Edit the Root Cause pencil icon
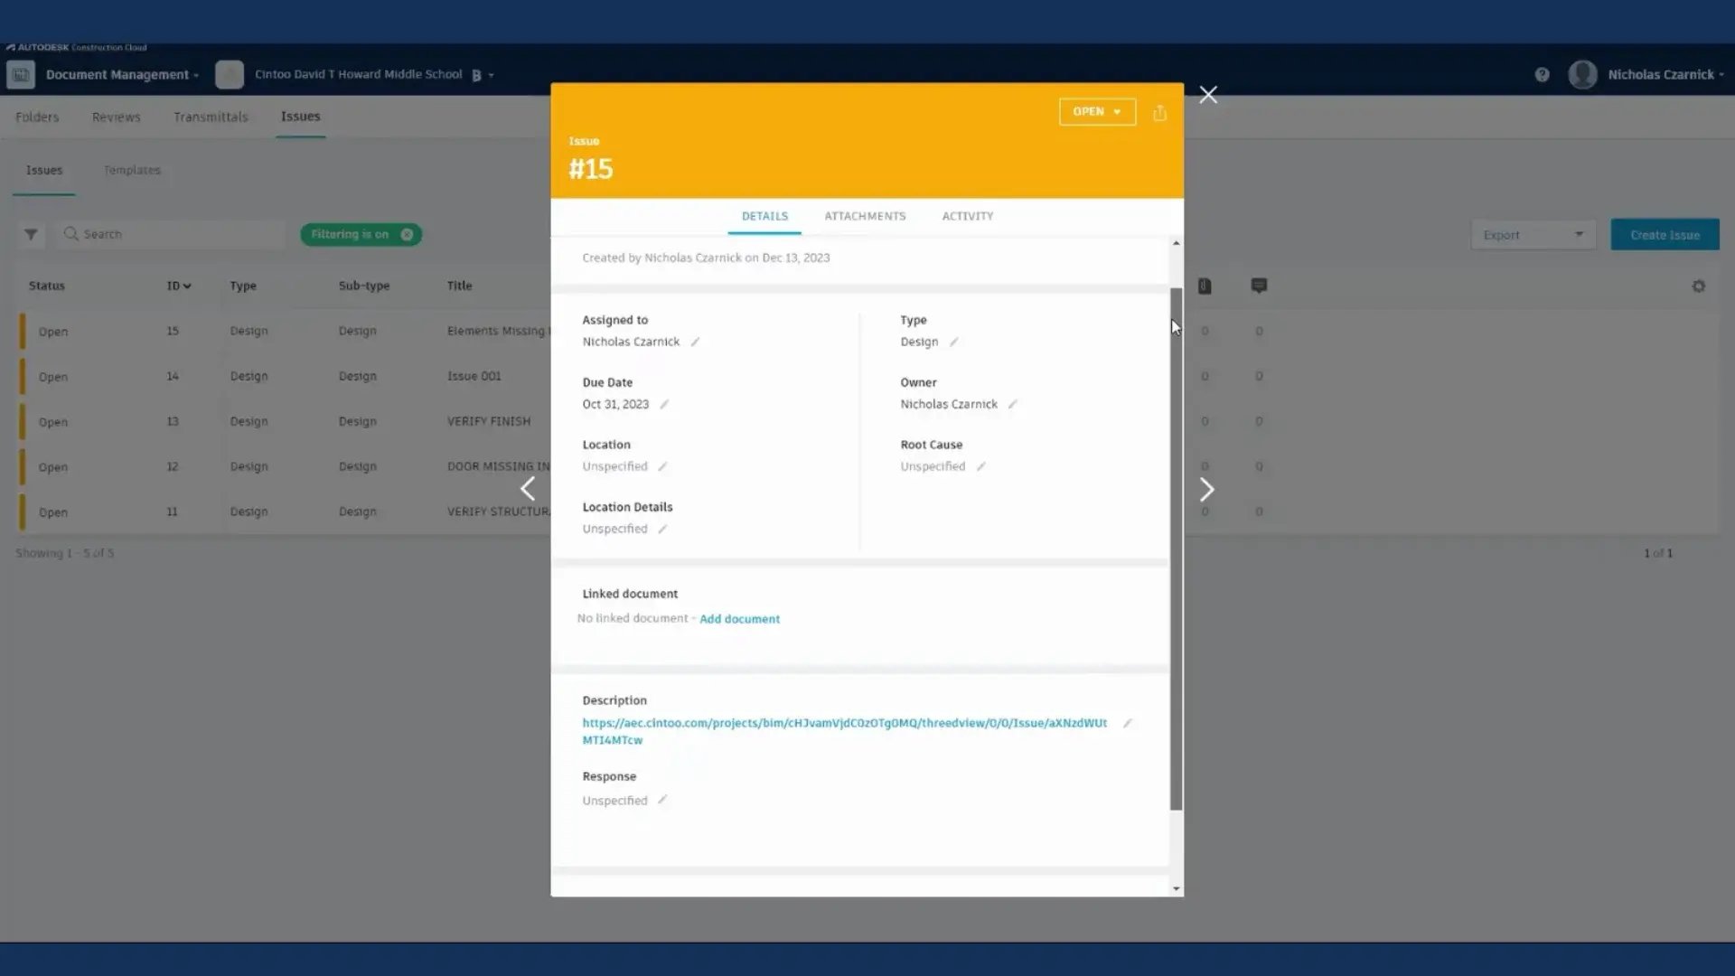1735x976 pixels. click(x=980, y=467)
